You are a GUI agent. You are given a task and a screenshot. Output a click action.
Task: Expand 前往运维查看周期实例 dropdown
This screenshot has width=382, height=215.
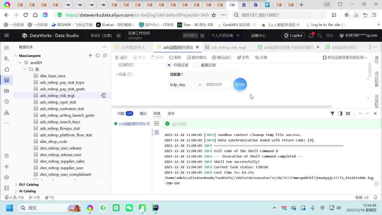345,57
